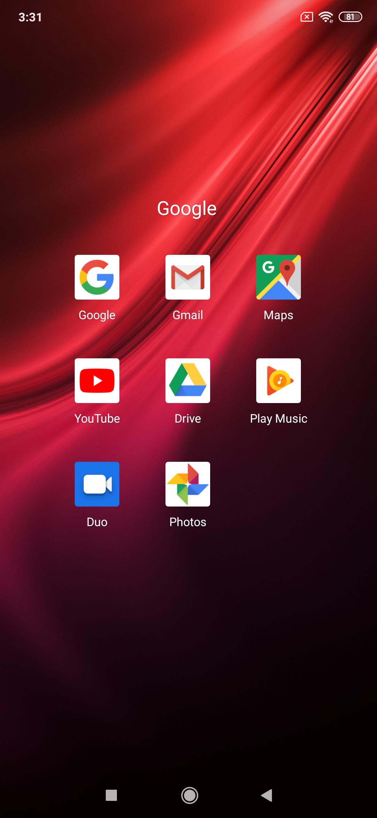The image size is (377, 818).
Task: Tap the "Google" label under the G icon
Action: (97, 315)
